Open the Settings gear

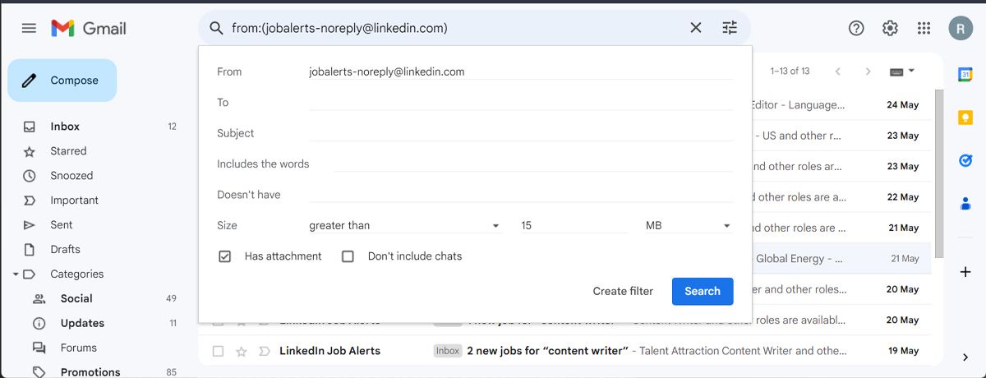(890, 28)
